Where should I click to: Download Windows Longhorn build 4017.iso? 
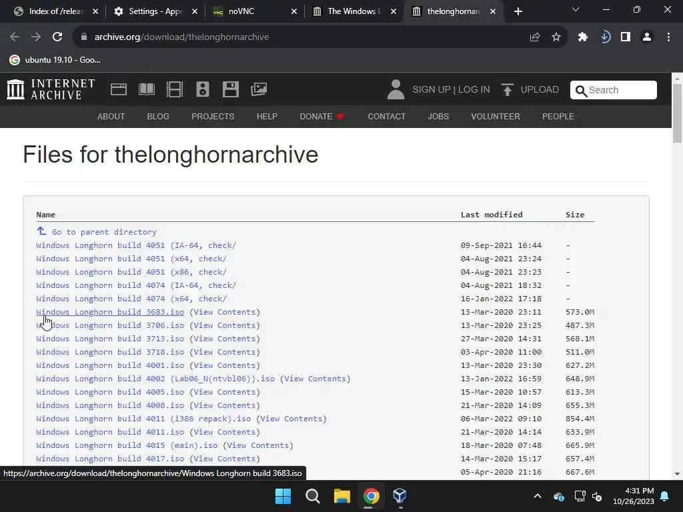(110, 459)
